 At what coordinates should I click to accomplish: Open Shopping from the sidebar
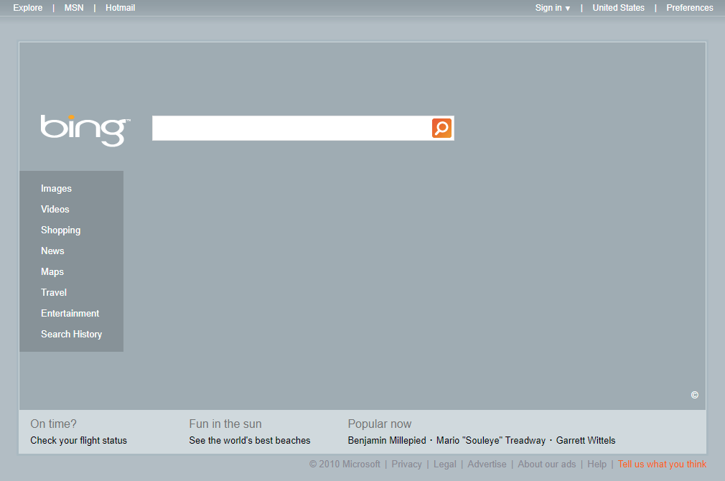pos(60,230)
